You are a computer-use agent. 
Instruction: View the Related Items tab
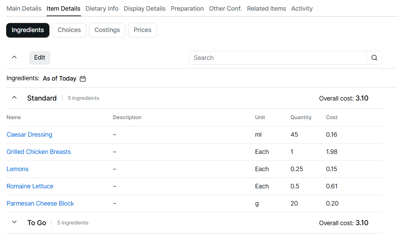point(266,9)
